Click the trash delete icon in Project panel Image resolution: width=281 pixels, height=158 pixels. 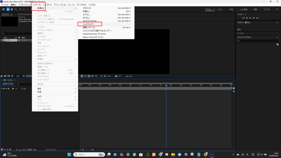click(x=24, y=76)
